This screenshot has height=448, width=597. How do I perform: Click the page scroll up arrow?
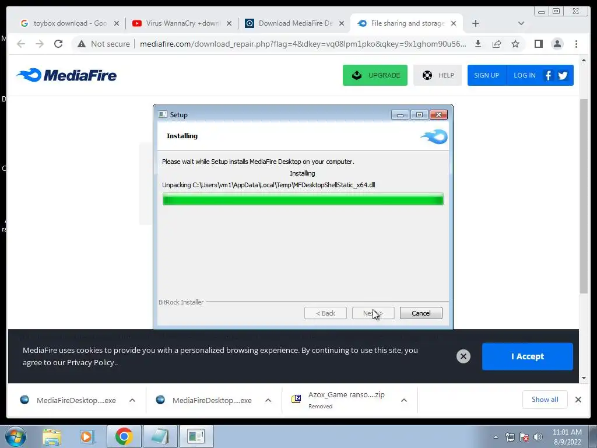coord(584,61)
